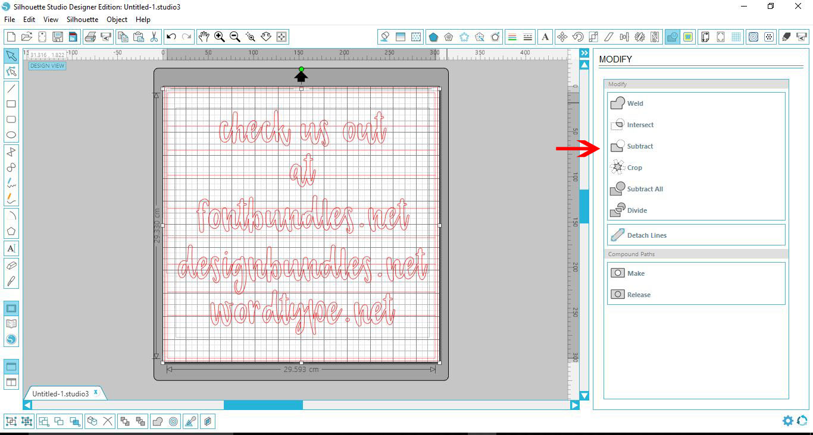Select the Untitled-1.studio3 document tab
Viewport: 813px width, 435px height.
(x=60, y=393)
